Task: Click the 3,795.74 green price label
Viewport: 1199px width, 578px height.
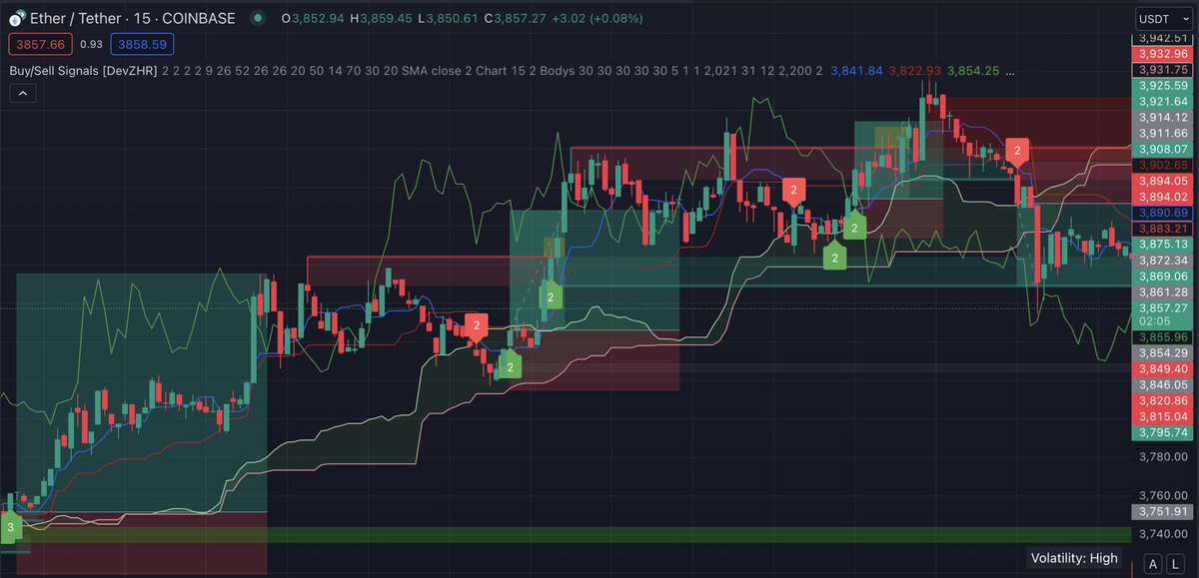Action: [x=1161, y=432]
